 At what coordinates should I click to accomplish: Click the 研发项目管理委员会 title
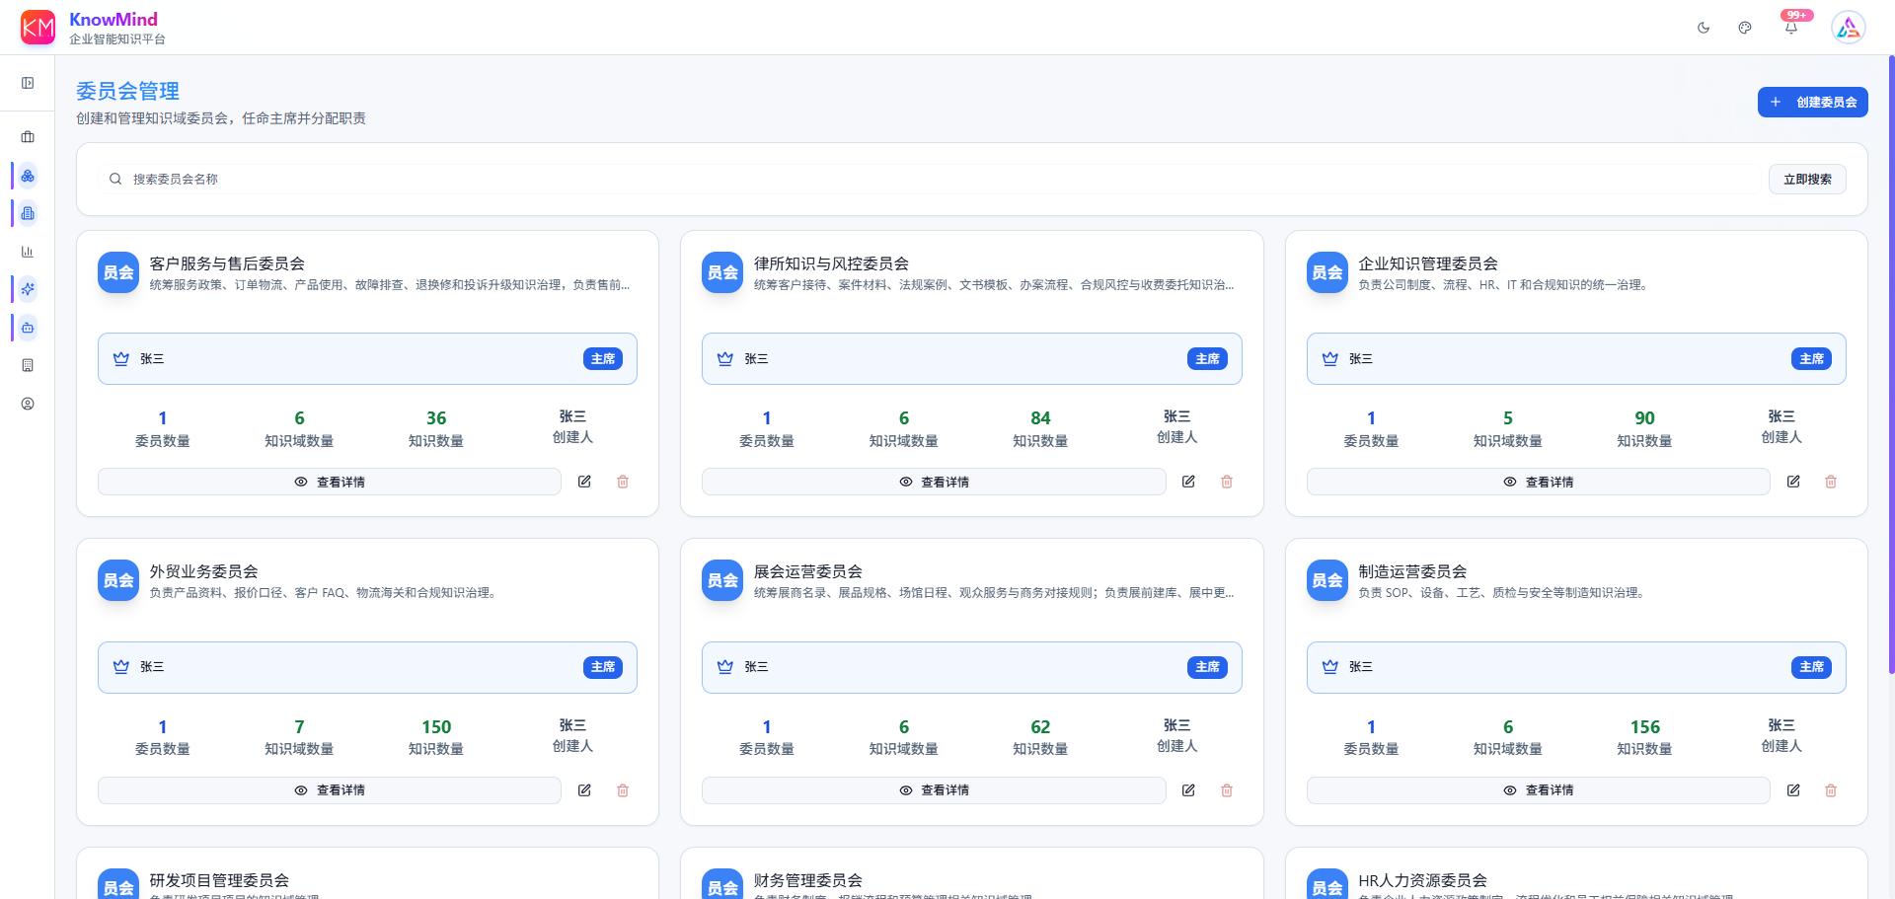pyautogui.click(x=219, y=880)
